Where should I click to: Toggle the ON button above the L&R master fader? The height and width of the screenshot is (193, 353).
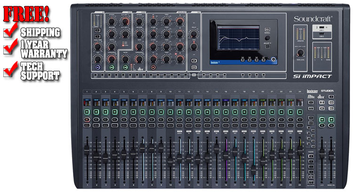pos(322,120)
